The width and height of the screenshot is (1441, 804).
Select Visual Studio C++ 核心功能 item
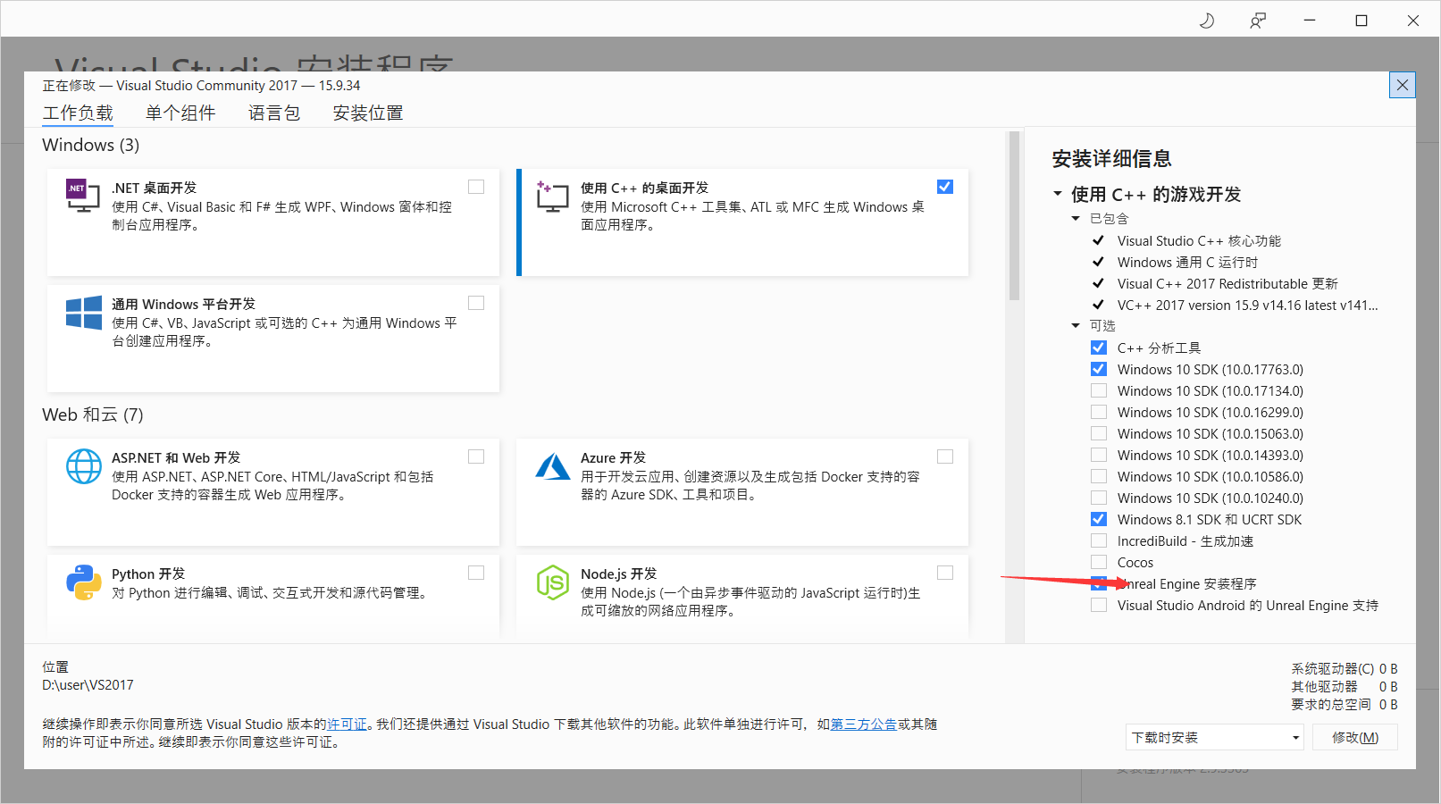1199,241
